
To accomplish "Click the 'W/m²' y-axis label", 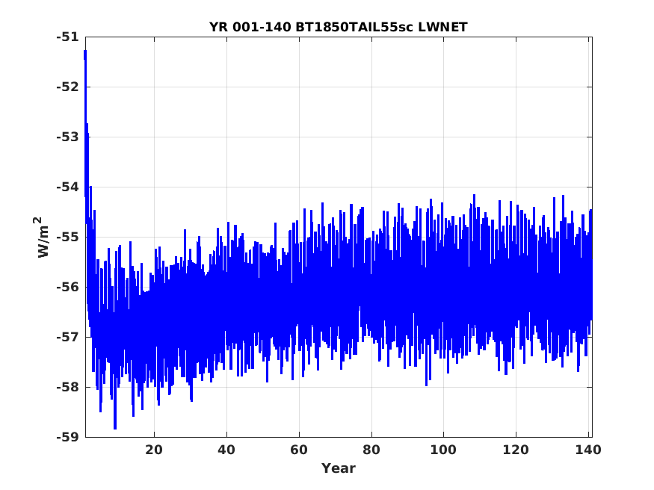I will tap(41, 237).
